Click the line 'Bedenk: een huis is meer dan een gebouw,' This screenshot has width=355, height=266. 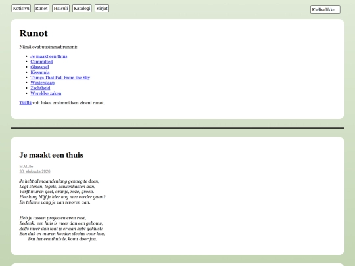61,223
